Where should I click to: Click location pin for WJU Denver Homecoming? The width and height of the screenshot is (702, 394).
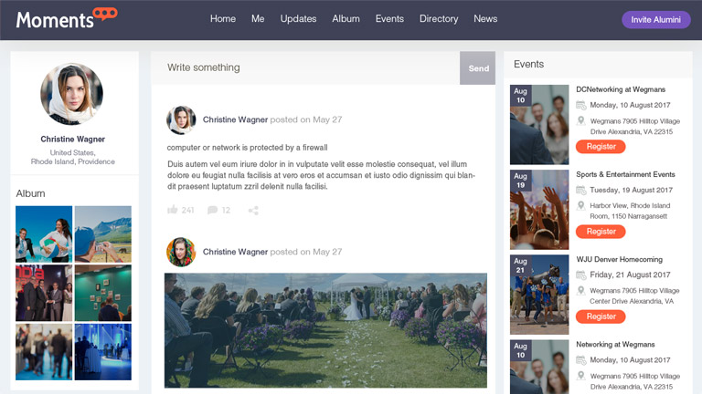580,290
